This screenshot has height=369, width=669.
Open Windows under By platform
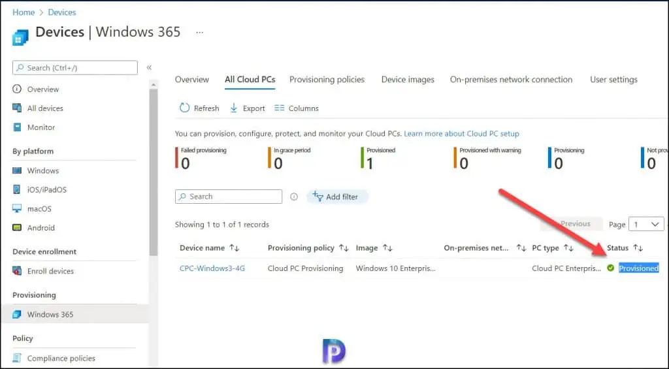click(x=43, y=170)
